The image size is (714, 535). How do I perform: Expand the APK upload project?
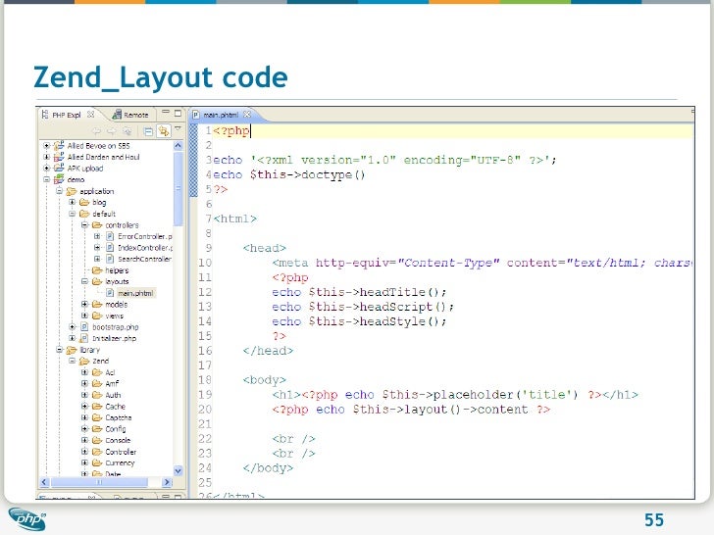coord(46,168)
